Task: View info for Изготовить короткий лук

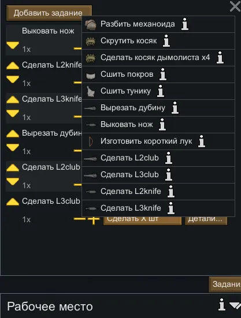Action: (201, 141)
